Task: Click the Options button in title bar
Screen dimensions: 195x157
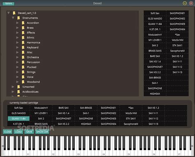Action: 8,3
